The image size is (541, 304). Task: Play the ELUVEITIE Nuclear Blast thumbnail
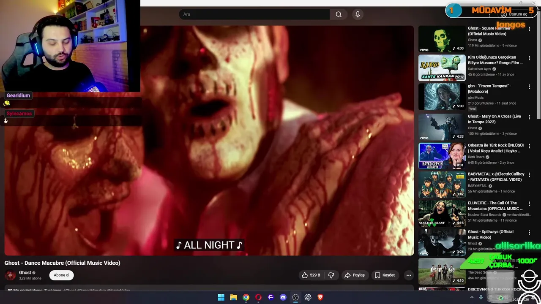(x=442, y=213)
